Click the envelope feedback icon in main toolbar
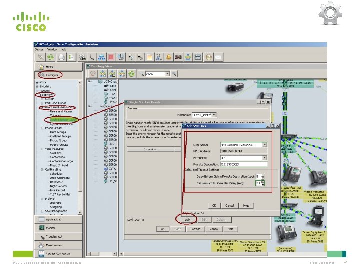Viewport: 360px width, 270px height. coord(218,57)
